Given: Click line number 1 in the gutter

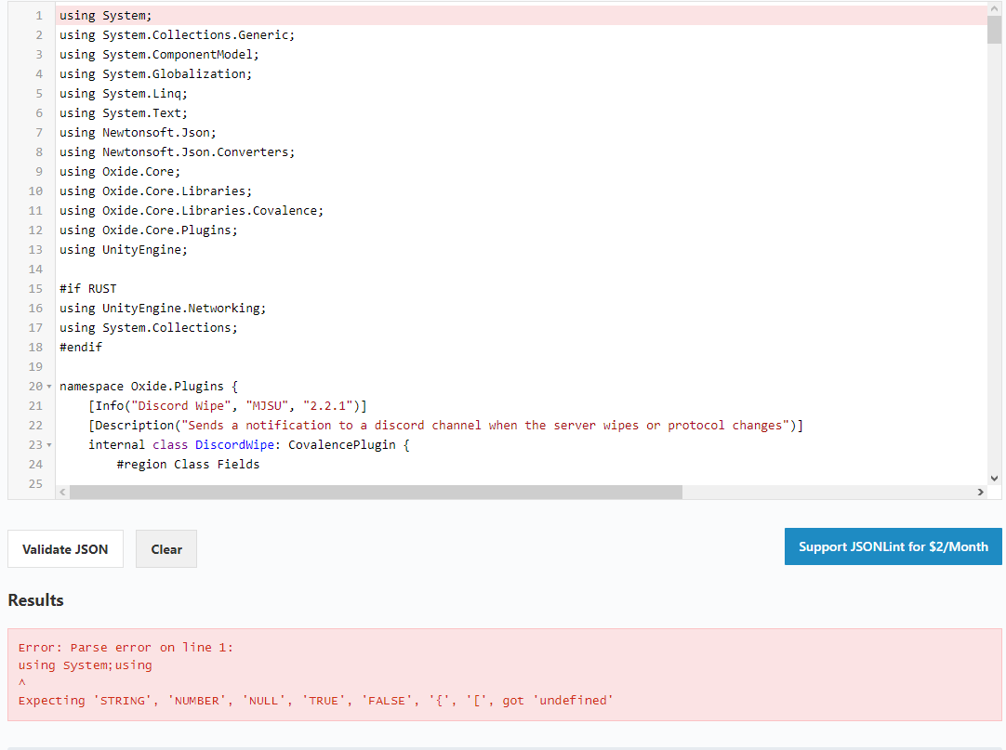Looking at the screenshot, I should (x=38, y=16).
